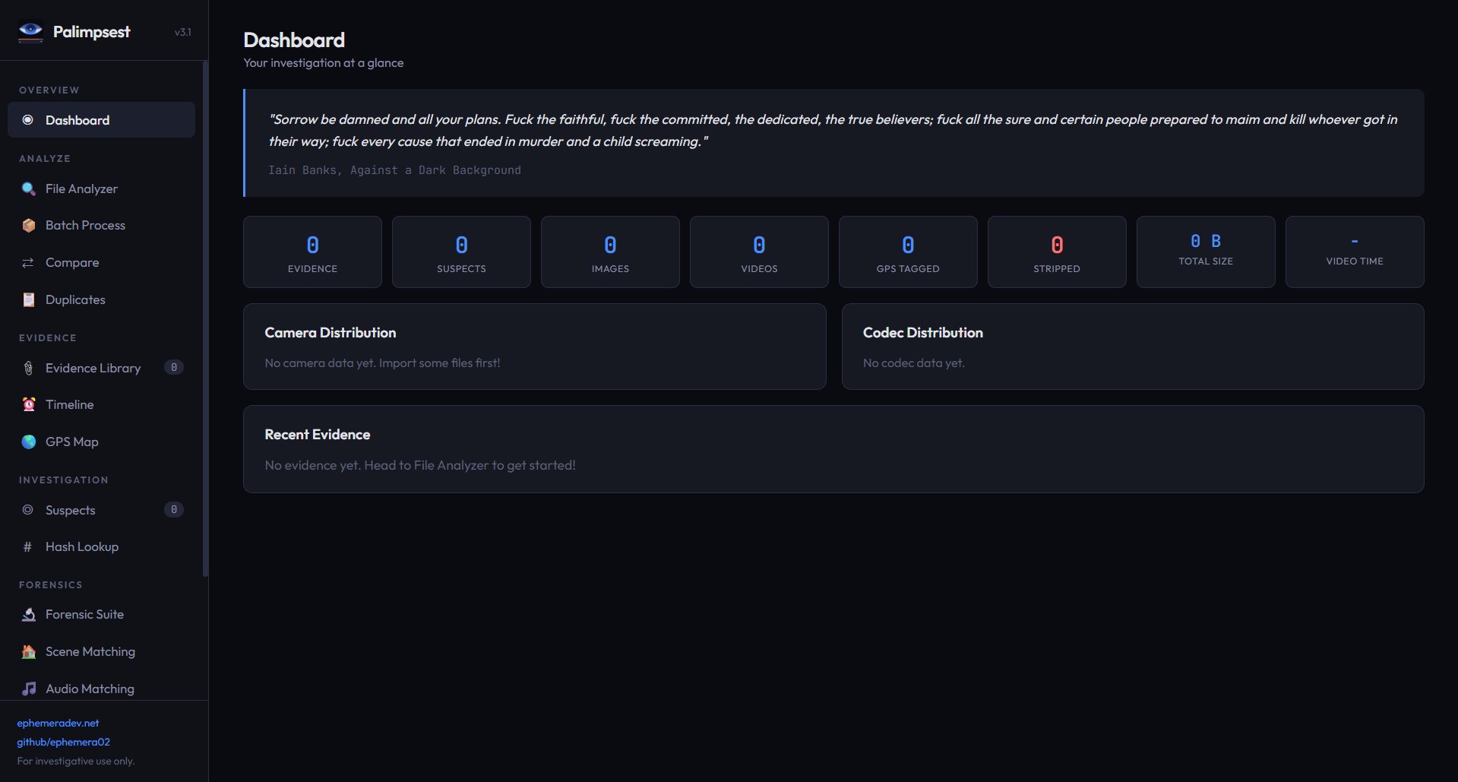Click the Stripped count stat card
The width and height of the screenshot is (1458, 782).
pyautogui.click(x=1056, y=252)
